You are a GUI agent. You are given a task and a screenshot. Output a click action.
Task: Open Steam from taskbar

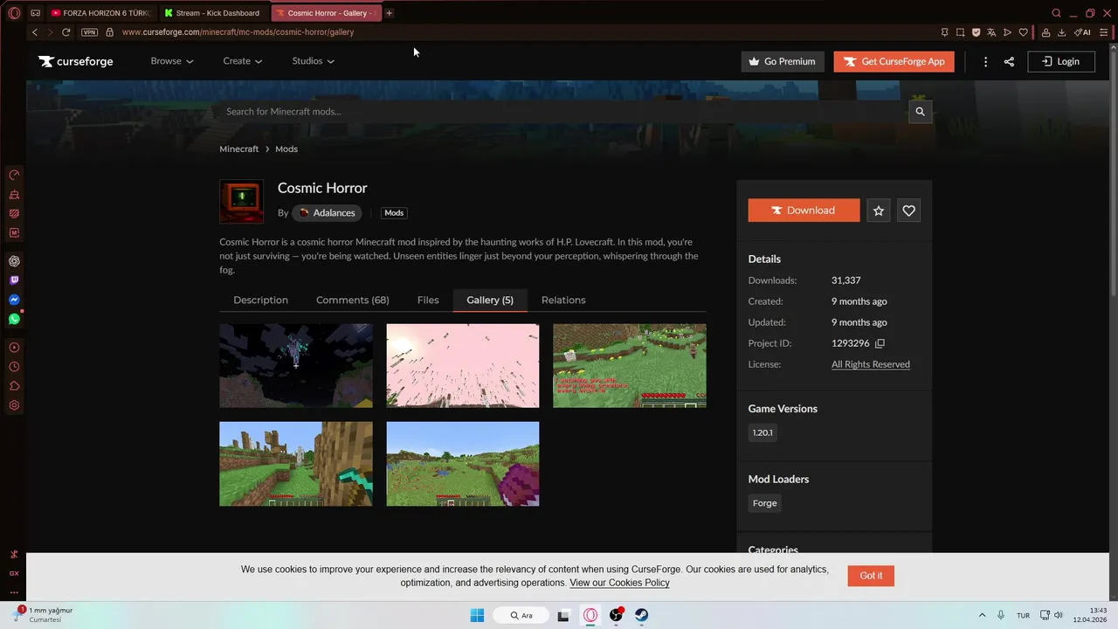click(x=641, y=615)
